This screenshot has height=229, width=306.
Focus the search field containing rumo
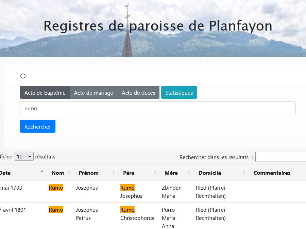point(158,108)
